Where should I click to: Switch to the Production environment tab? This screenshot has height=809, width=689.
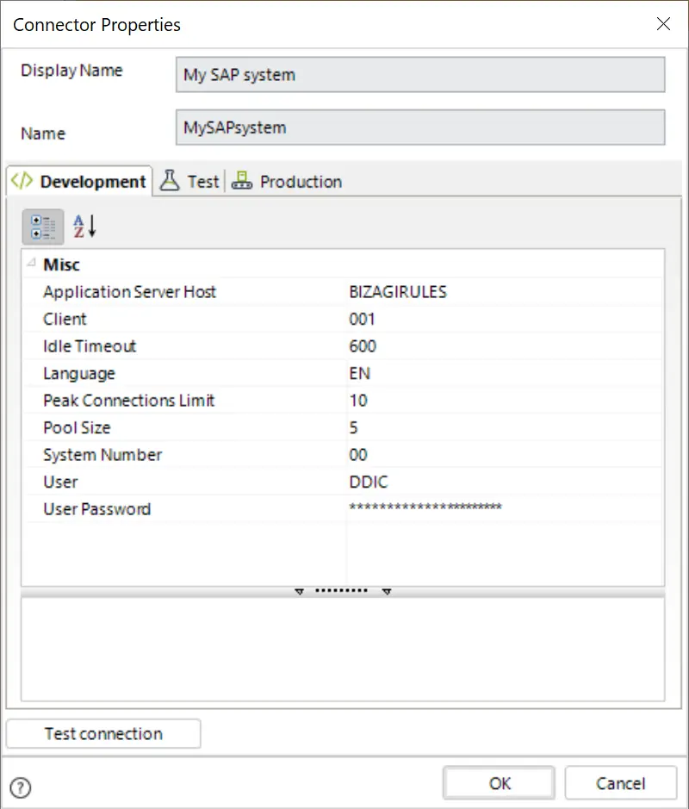click(287, 181)
